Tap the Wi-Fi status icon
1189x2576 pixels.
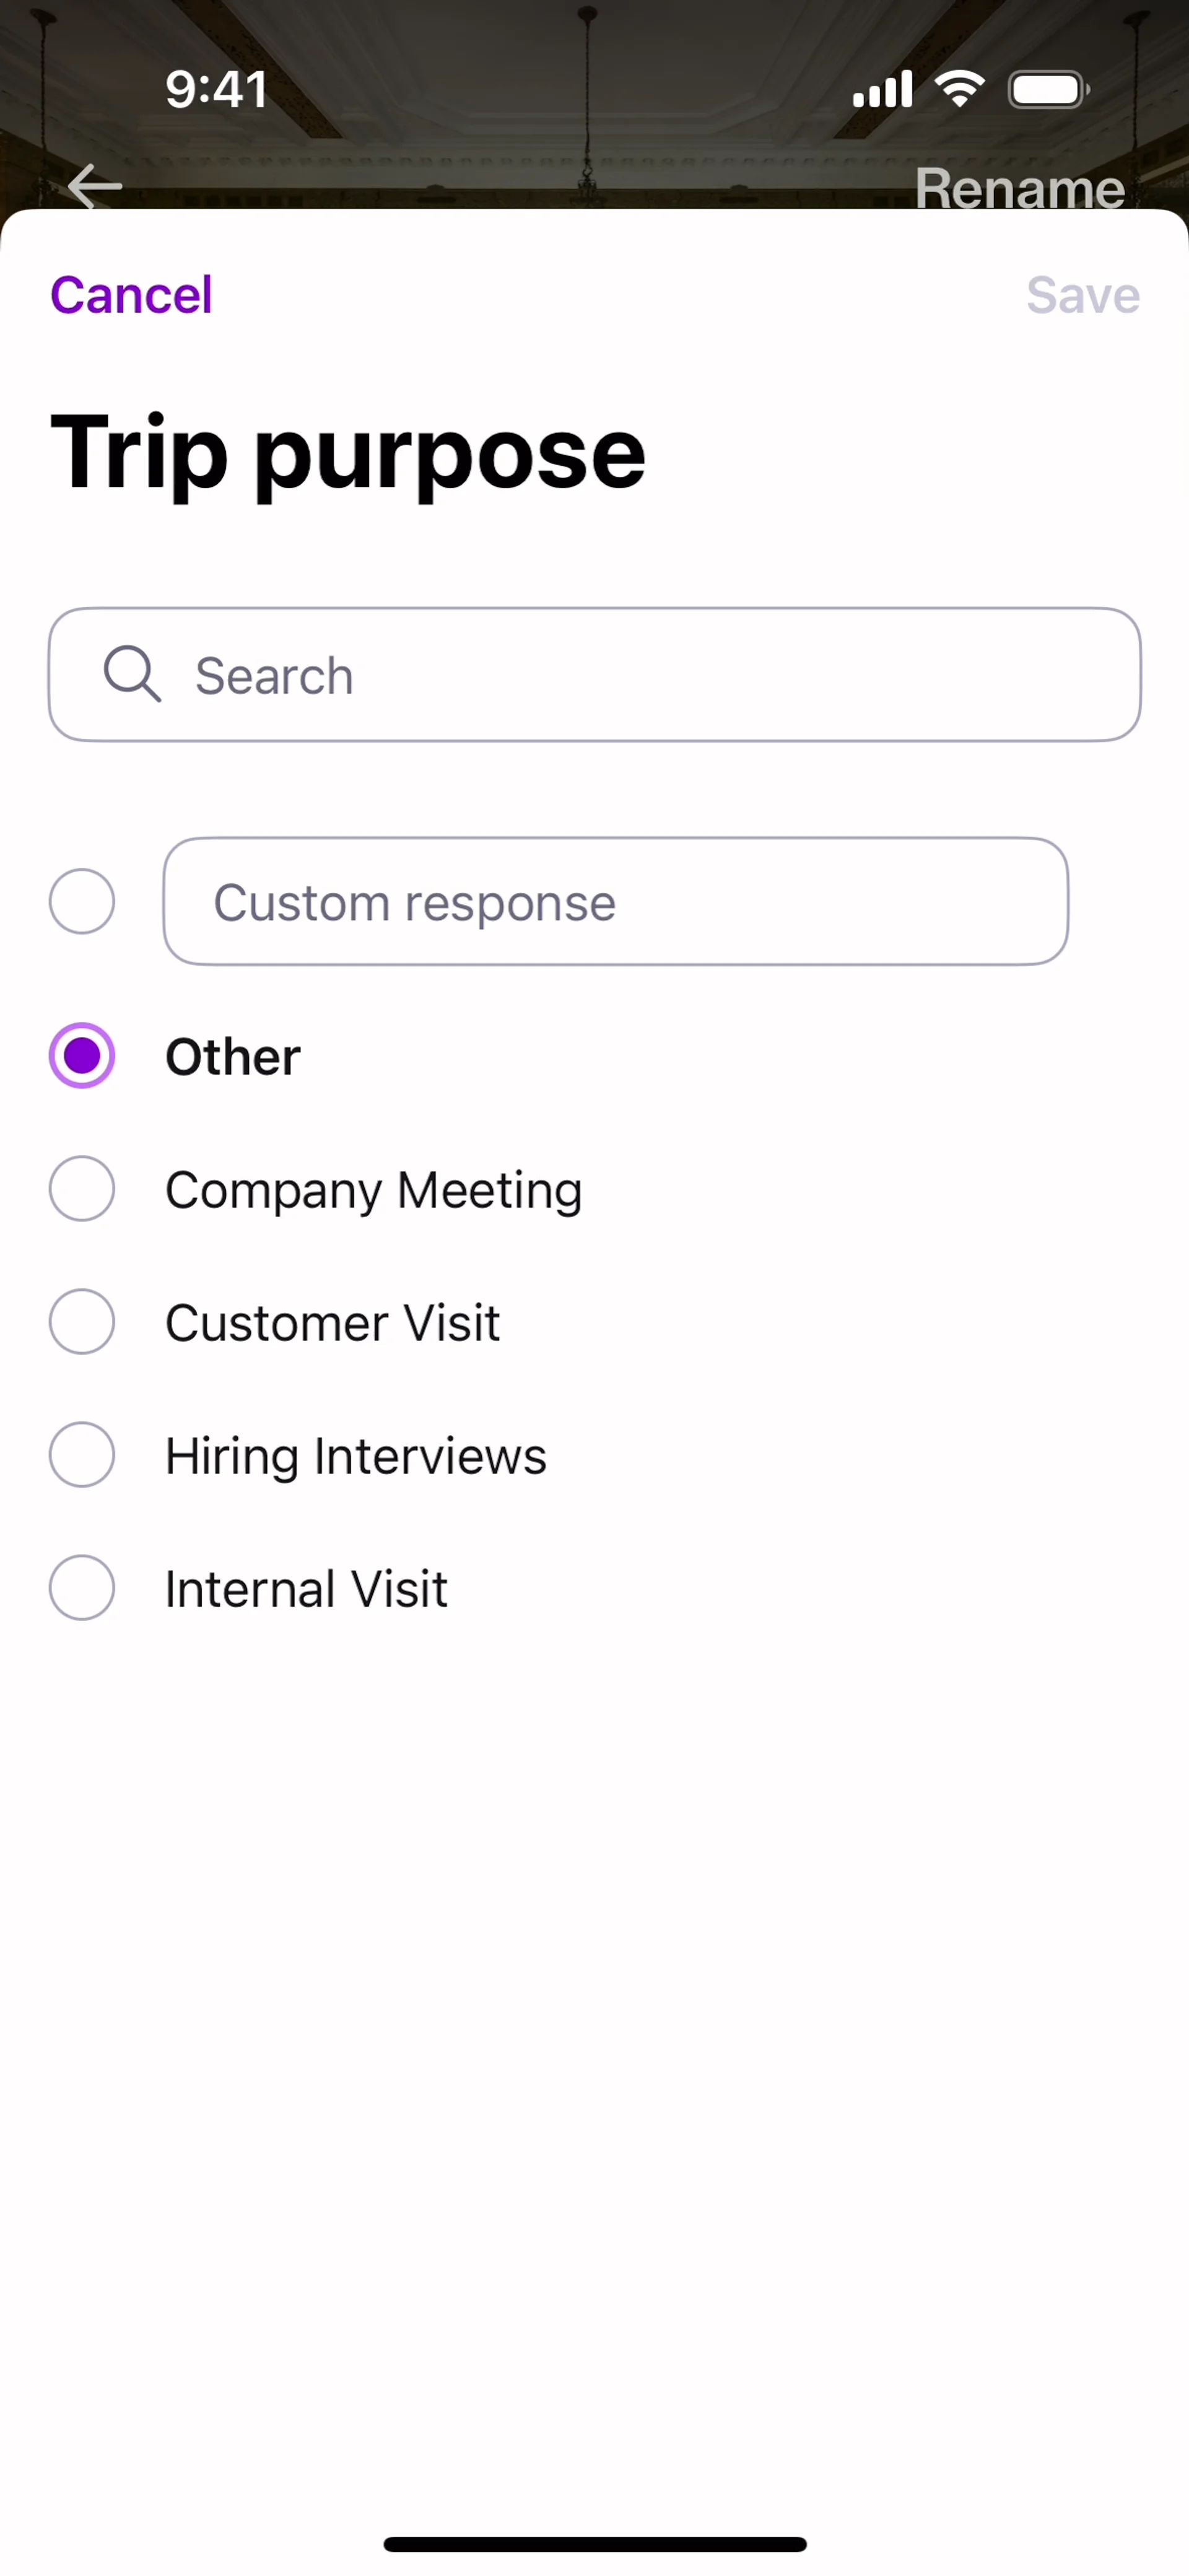(x=959, y=89)
